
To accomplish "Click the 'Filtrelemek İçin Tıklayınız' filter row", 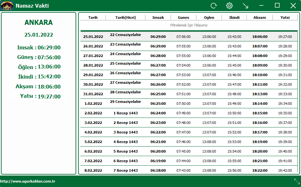I will [189, 25].
